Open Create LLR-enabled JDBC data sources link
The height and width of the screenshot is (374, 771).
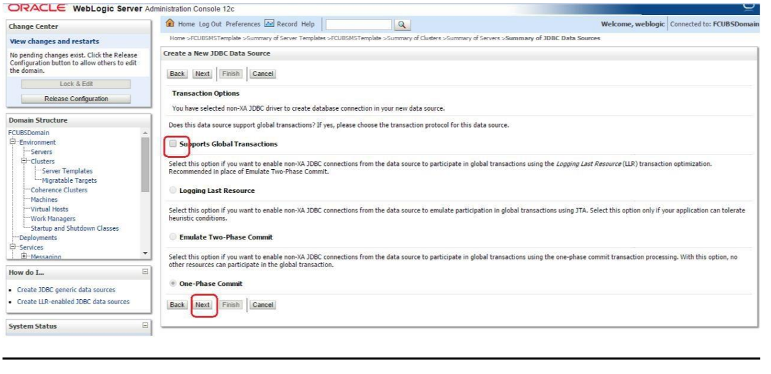click(73, 302)
